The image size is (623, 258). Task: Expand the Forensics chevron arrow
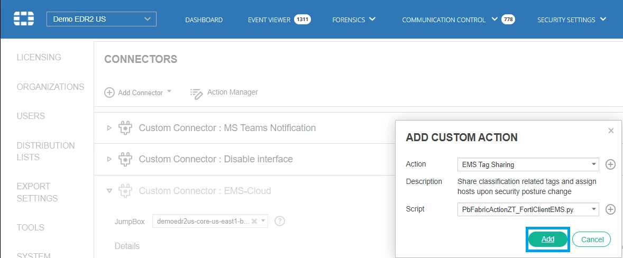pyautogui.click(x=372, y=19)
